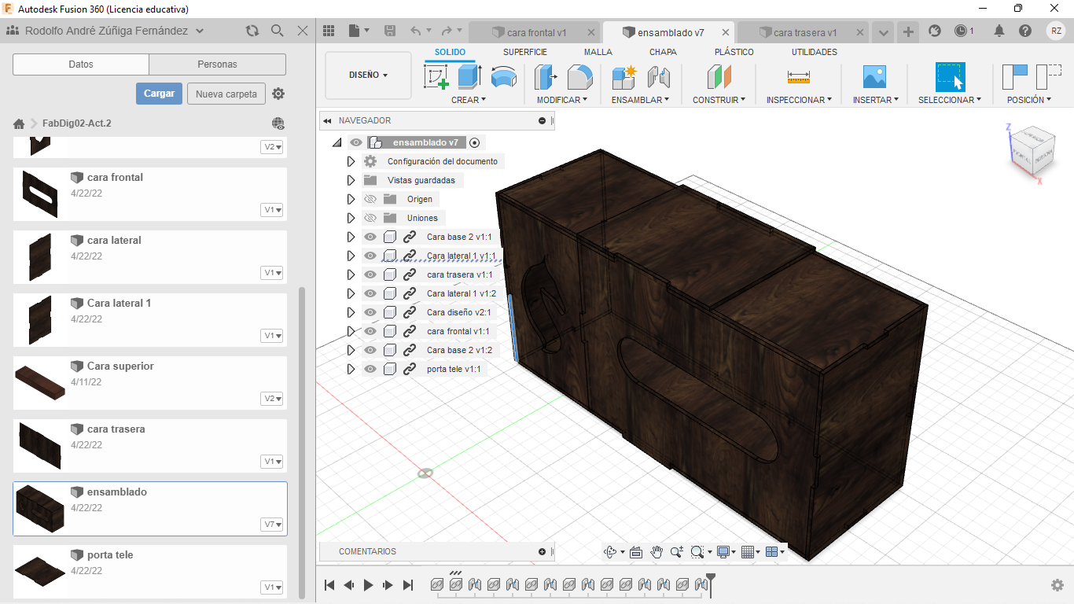
Task: Hide the Cara base 2 v1:1 component
Action: point(370,237)
